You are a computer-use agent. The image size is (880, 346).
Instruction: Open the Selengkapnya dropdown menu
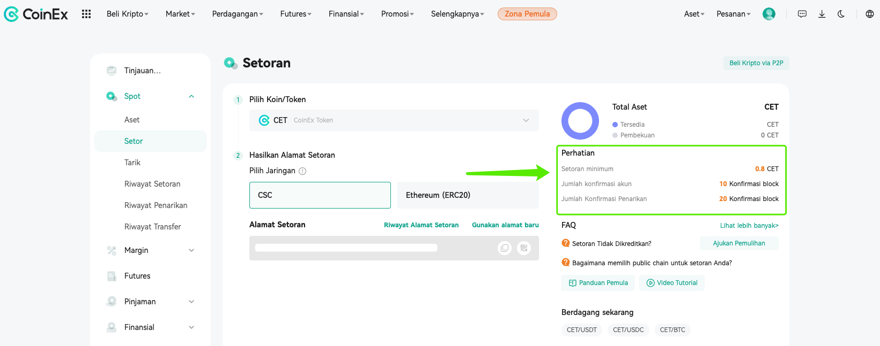click(x=457, y=14)
